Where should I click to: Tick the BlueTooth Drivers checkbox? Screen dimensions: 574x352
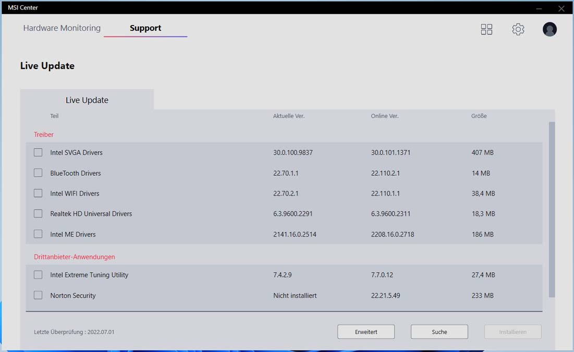(x=38, y=173)
